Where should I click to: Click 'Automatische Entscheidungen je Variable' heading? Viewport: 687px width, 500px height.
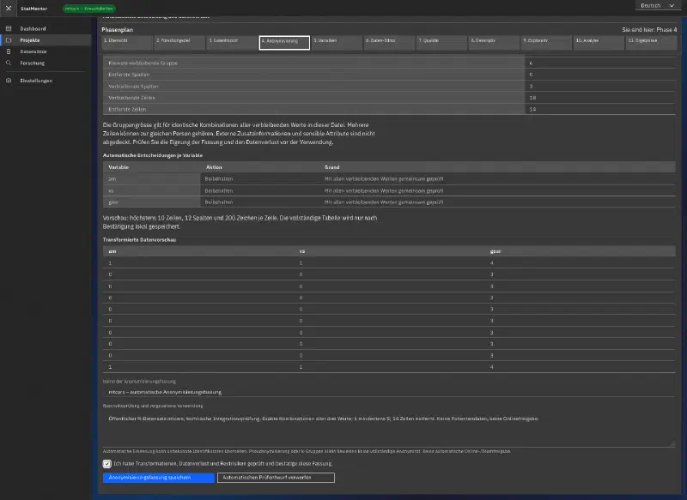pos(153,155)
